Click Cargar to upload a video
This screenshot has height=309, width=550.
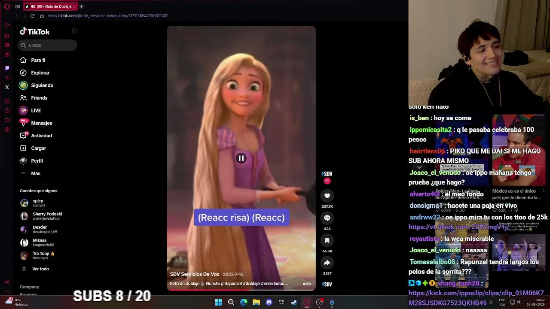pos(33,148)
